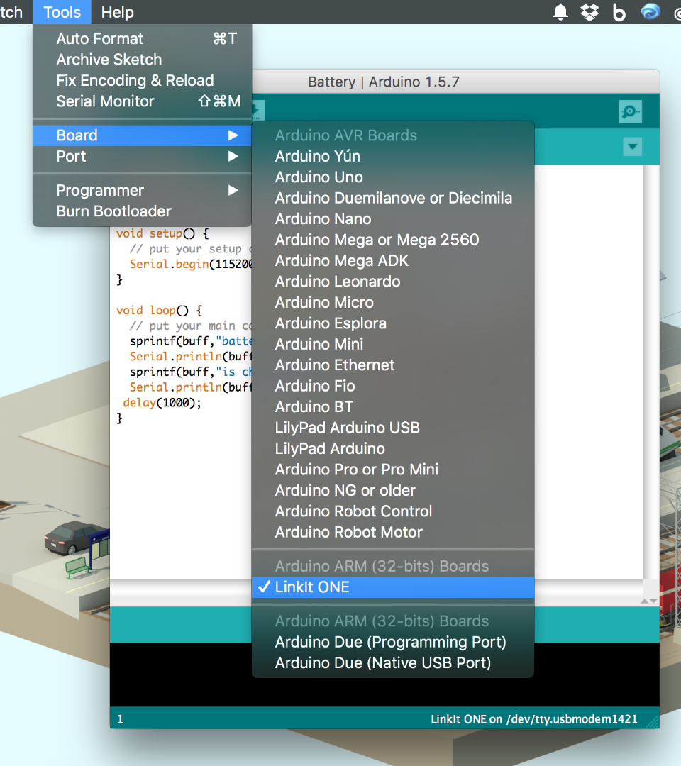Choose Arduino Mega ADK
Image resolution: width=681 pixels, height=766 pixels.
[393, 261]
